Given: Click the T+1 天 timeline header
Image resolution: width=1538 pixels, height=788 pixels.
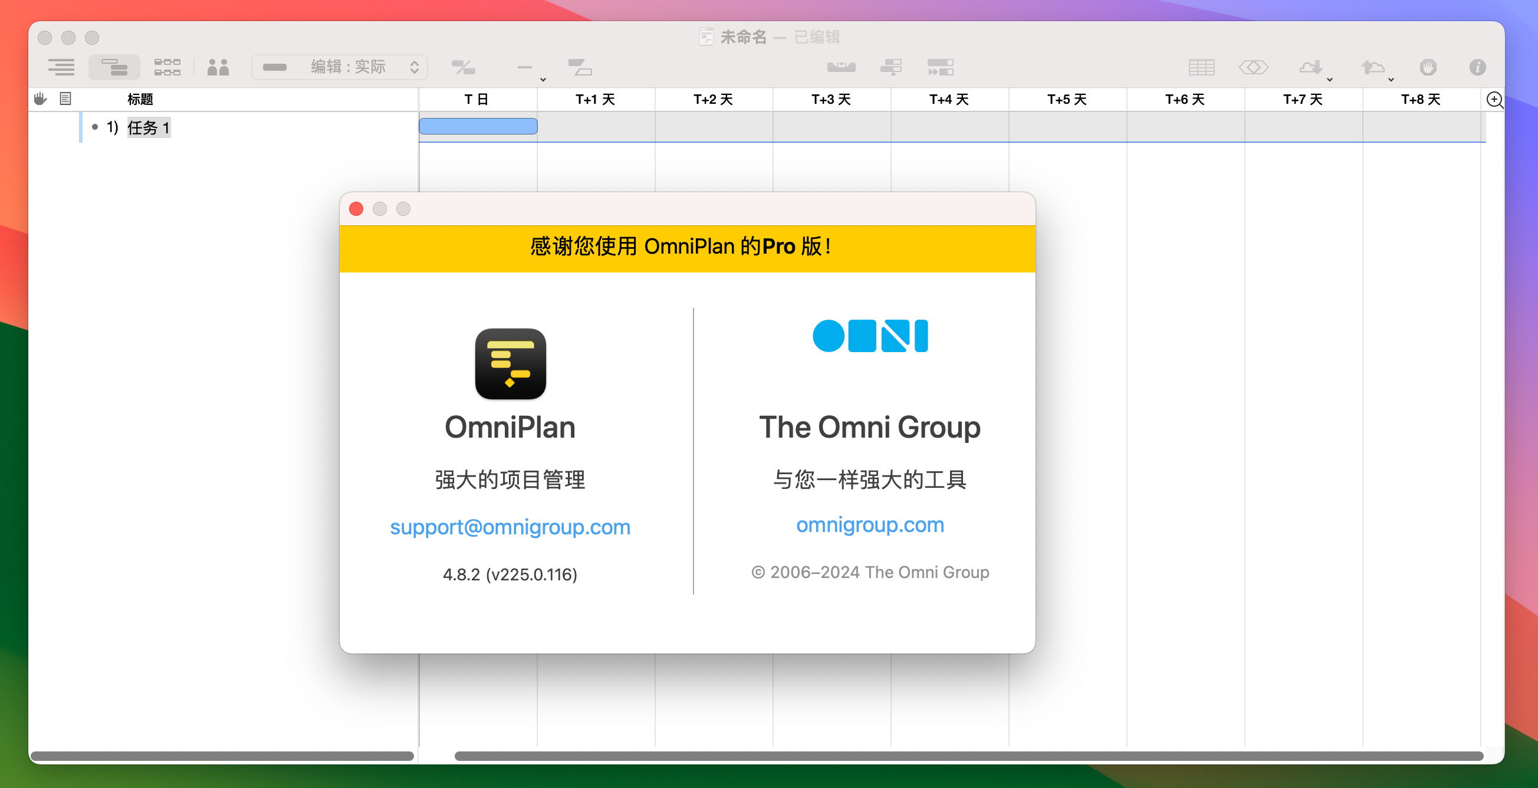Looking at the screenshot, I should (x=595, y=99).
